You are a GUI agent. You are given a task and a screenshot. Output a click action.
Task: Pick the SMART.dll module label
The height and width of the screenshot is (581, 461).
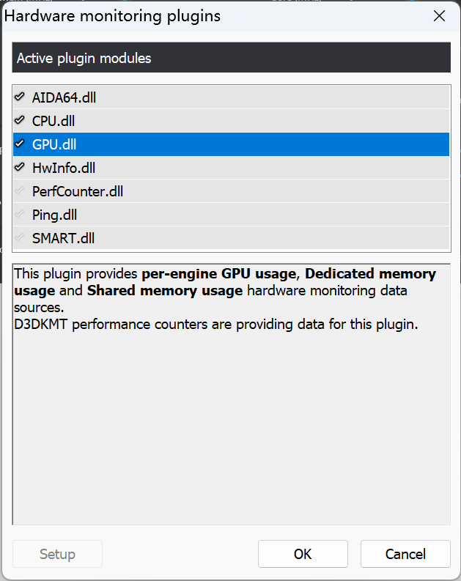63,238
